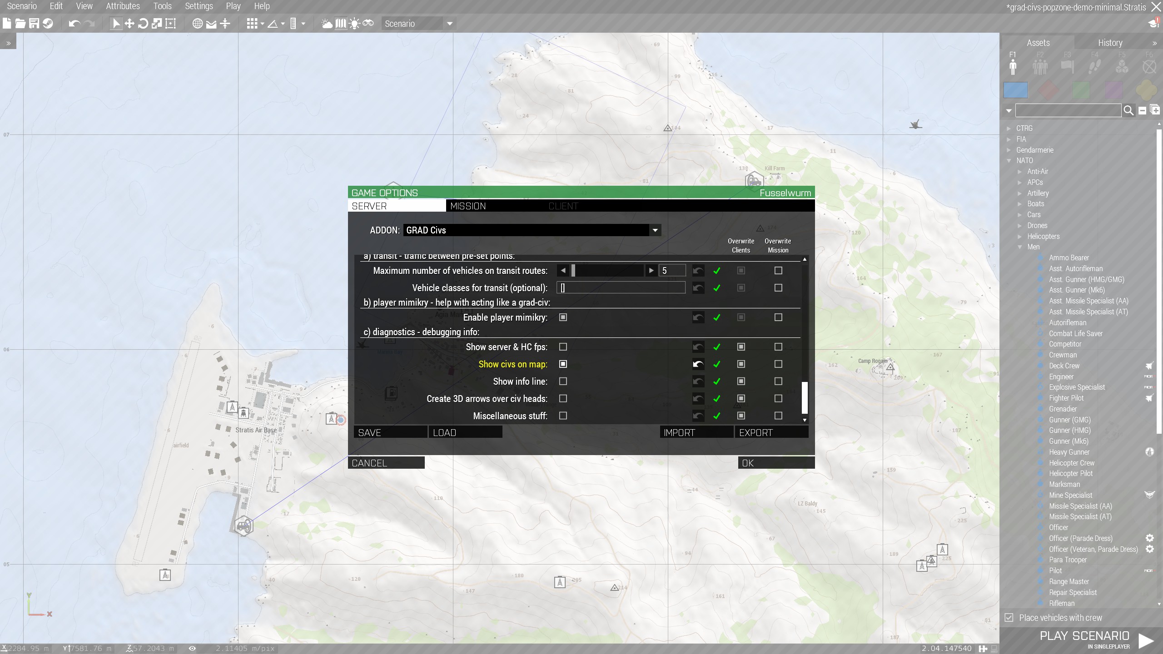
Task: Open the Attributes menu
Action: tap(123, 6)
